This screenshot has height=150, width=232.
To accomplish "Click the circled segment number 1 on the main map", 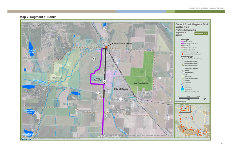I will click(94, 59).
